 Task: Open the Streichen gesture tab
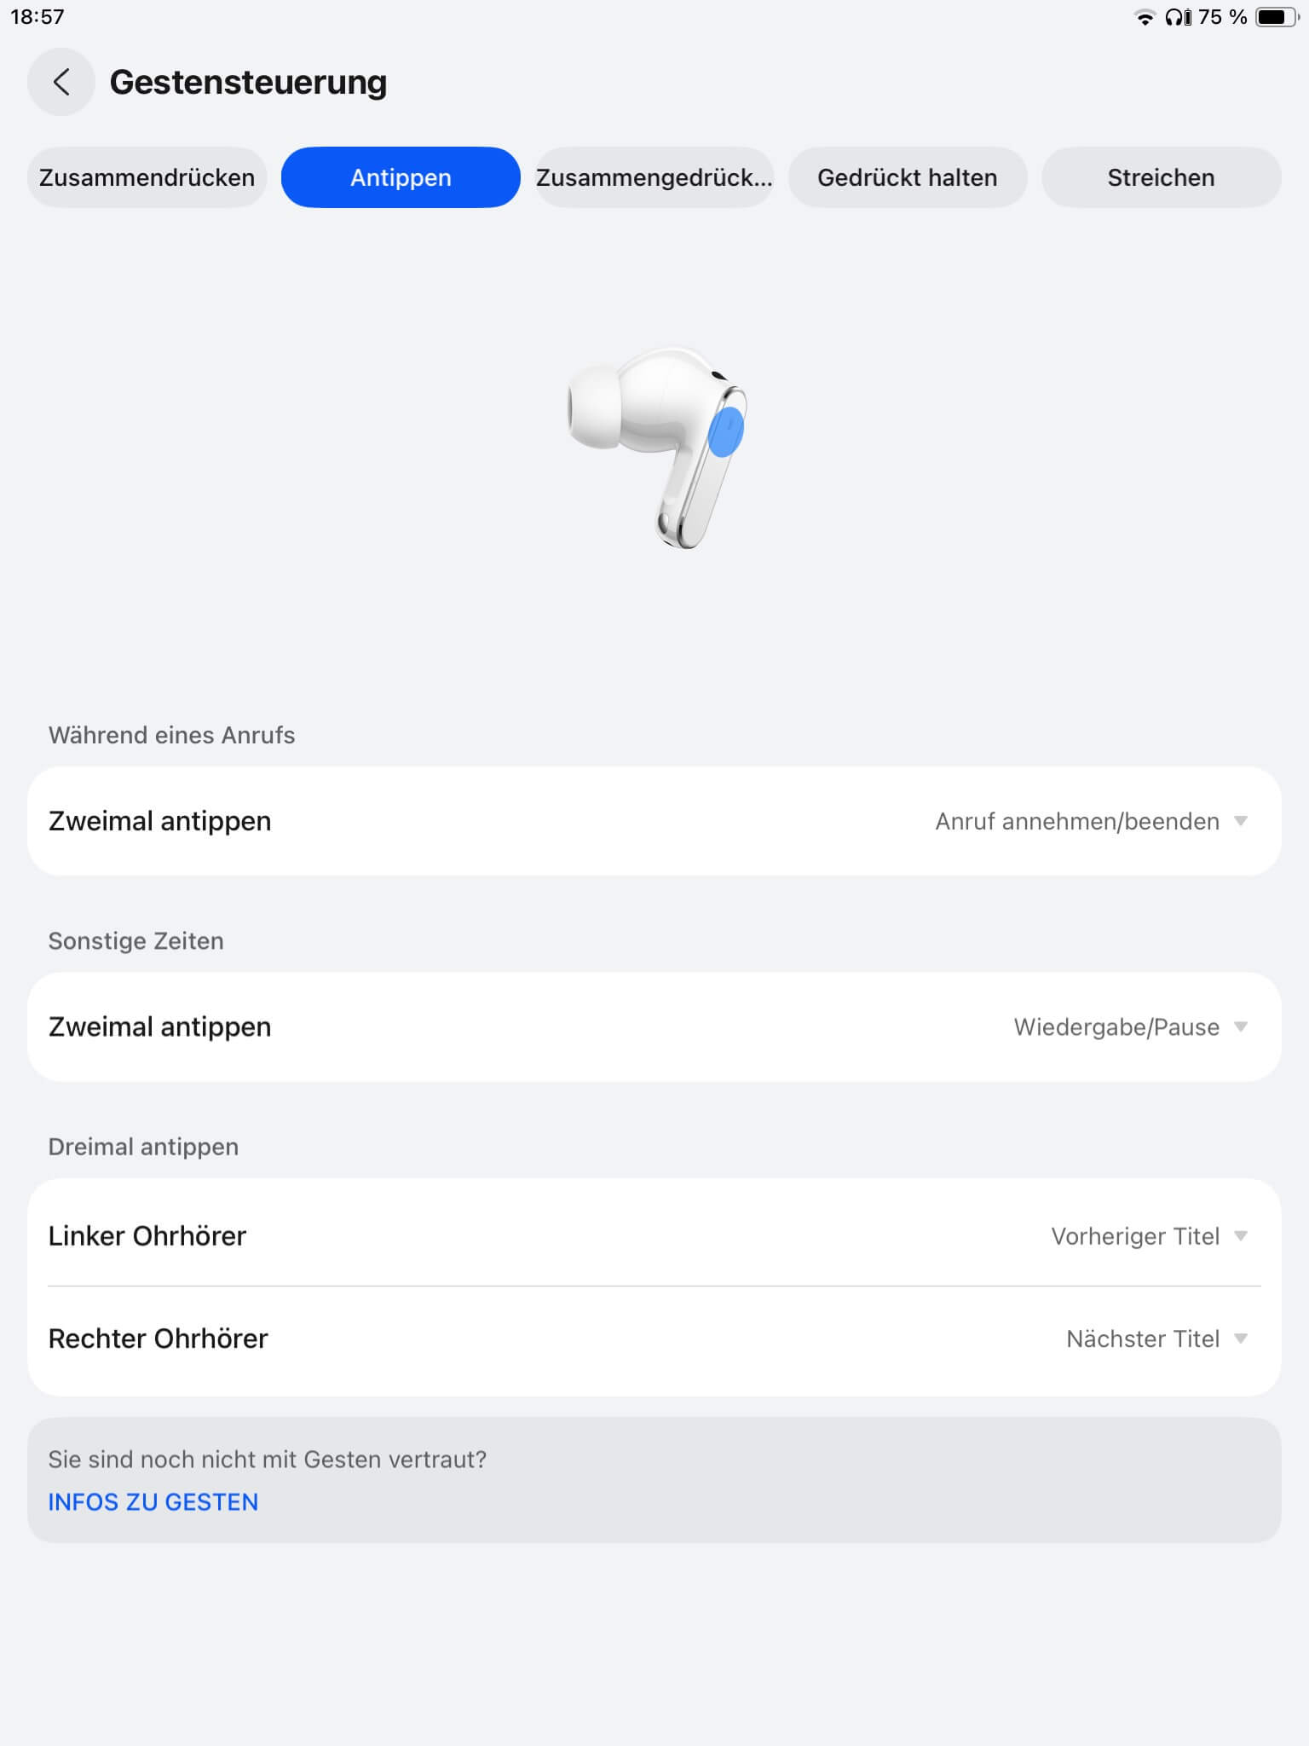[1161, 177]
